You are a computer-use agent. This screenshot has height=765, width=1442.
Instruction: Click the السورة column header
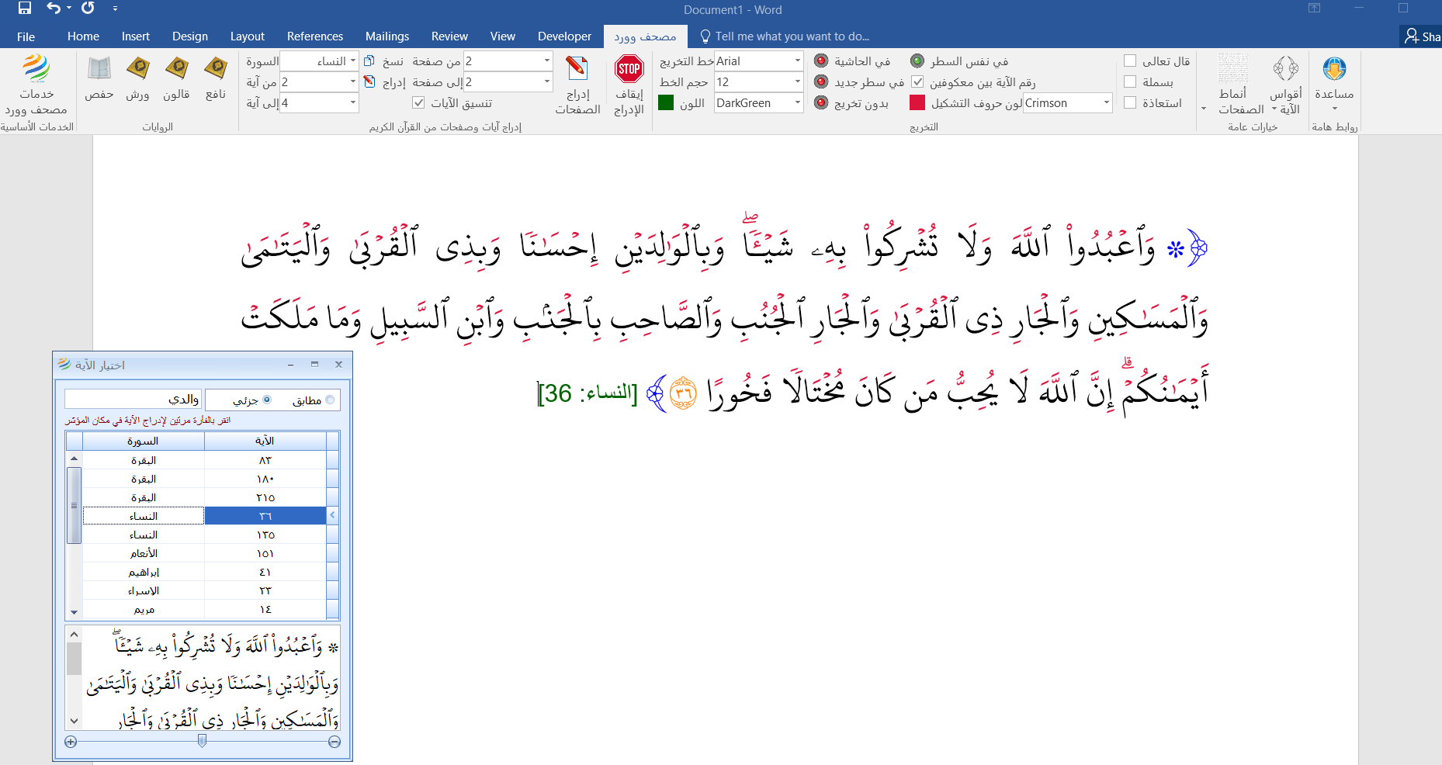coord(144,441)
